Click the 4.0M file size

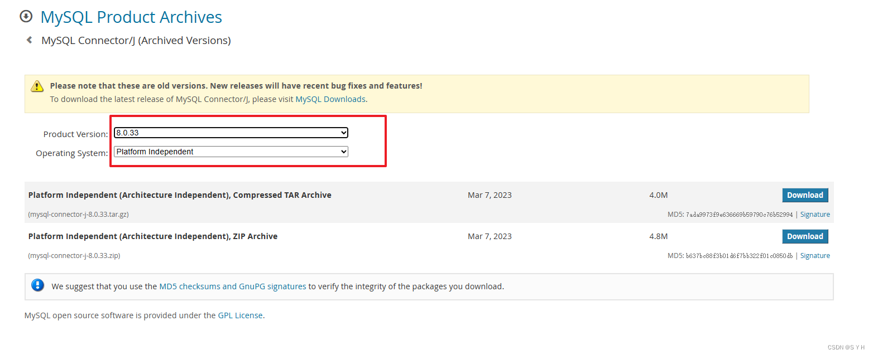pyautogui.click(x=659, y=195)
